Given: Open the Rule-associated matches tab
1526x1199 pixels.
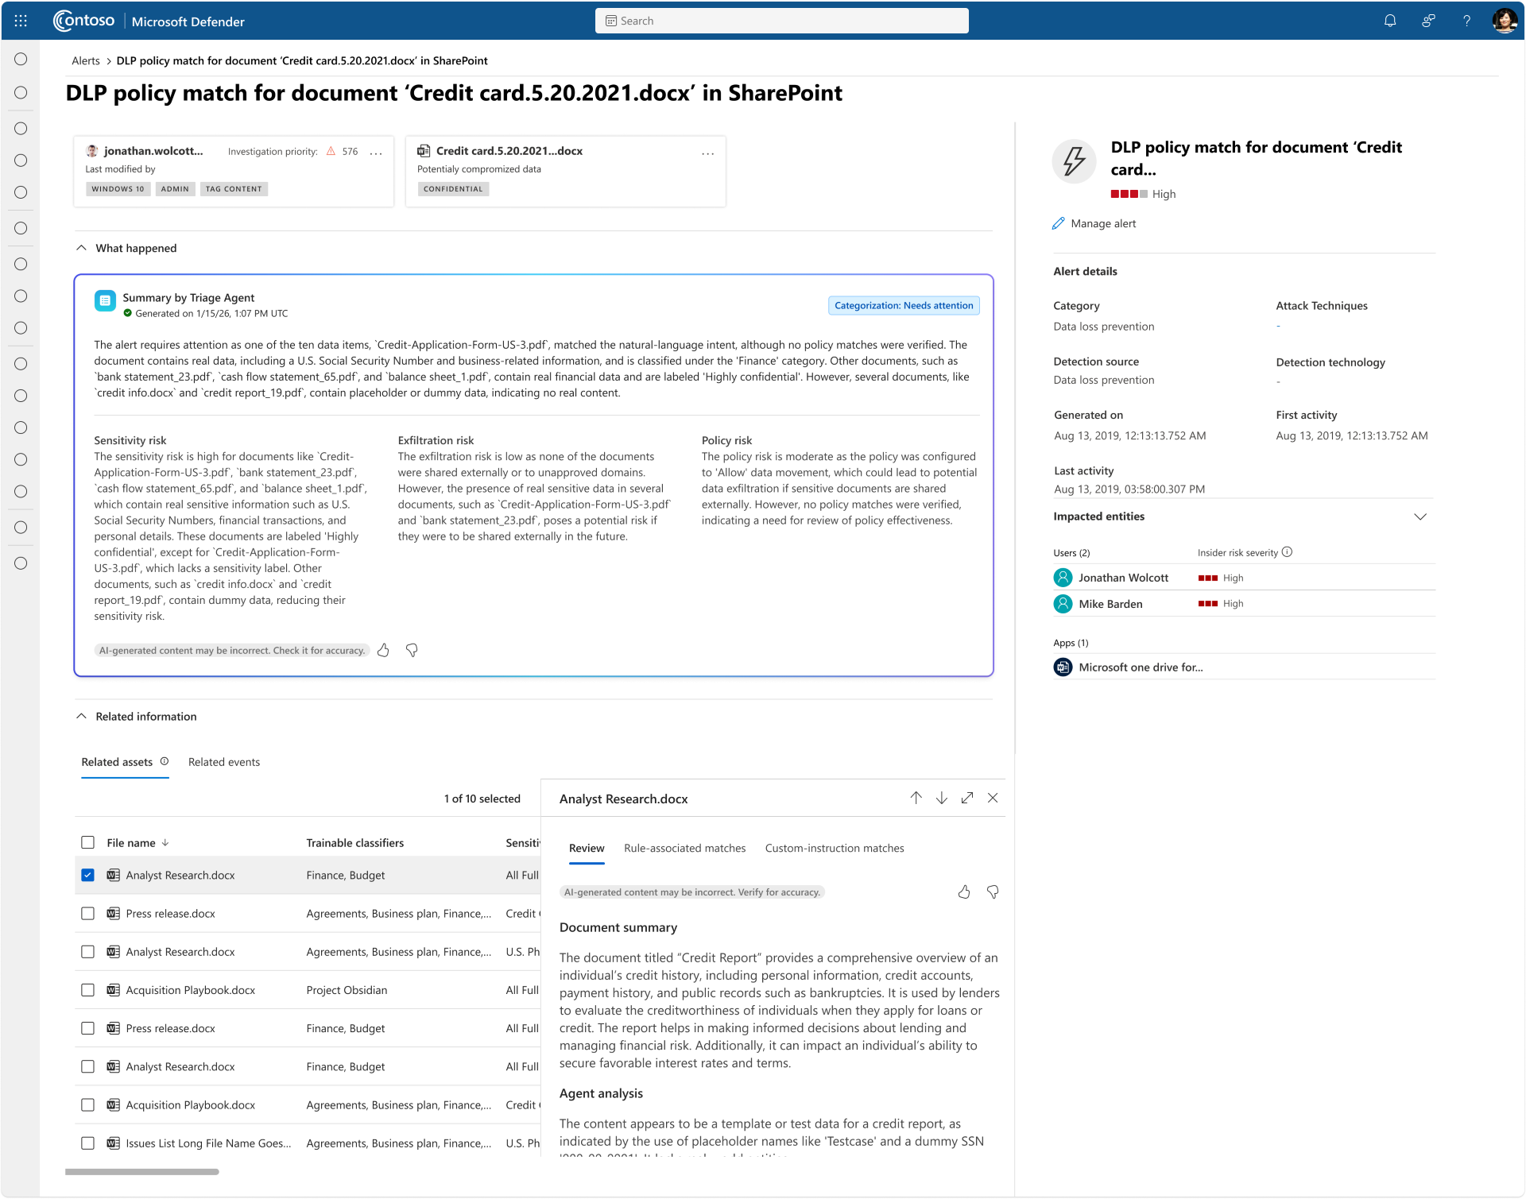Looking at the screenshot, I should click(x=684, y=849).
